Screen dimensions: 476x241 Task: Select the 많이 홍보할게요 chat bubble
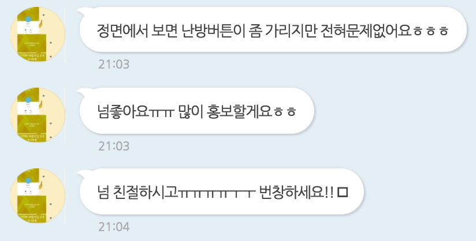197,111
